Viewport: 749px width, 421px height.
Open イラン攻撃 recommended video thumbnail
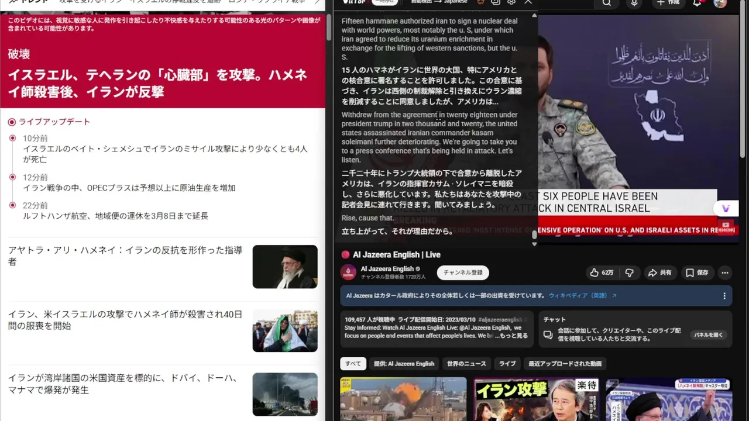tap(536, 399)
